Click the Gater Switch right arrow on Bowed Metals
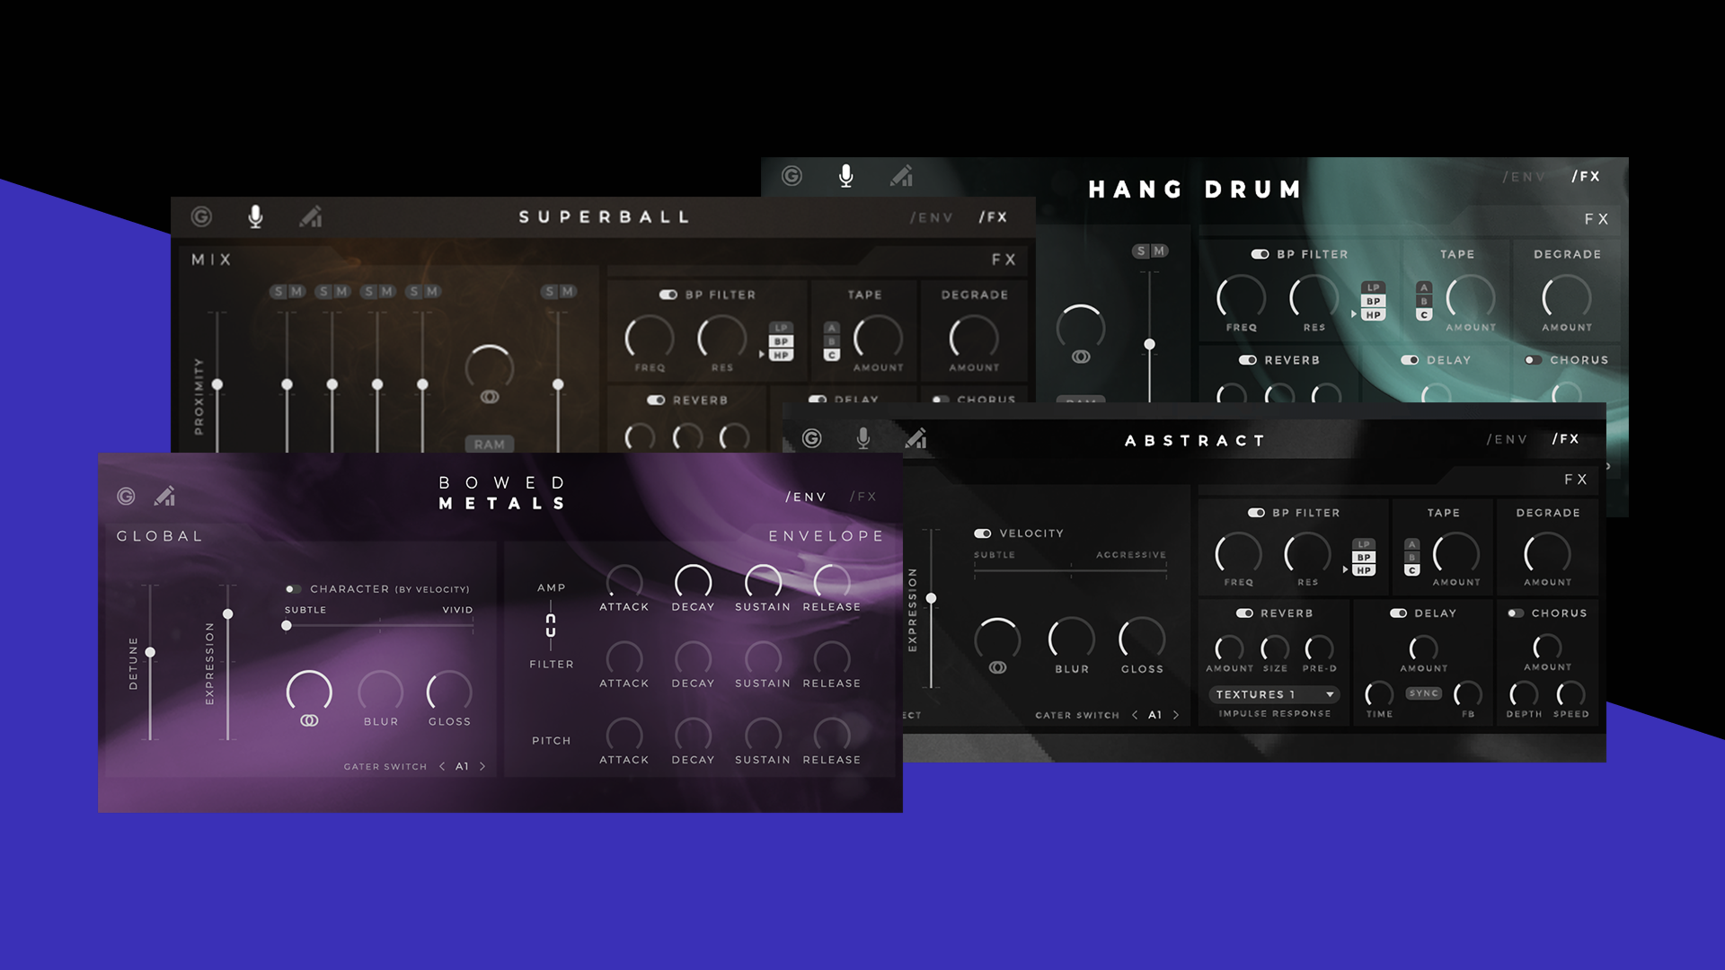This screenshot has width=1725, height=970. coord(482,766)
